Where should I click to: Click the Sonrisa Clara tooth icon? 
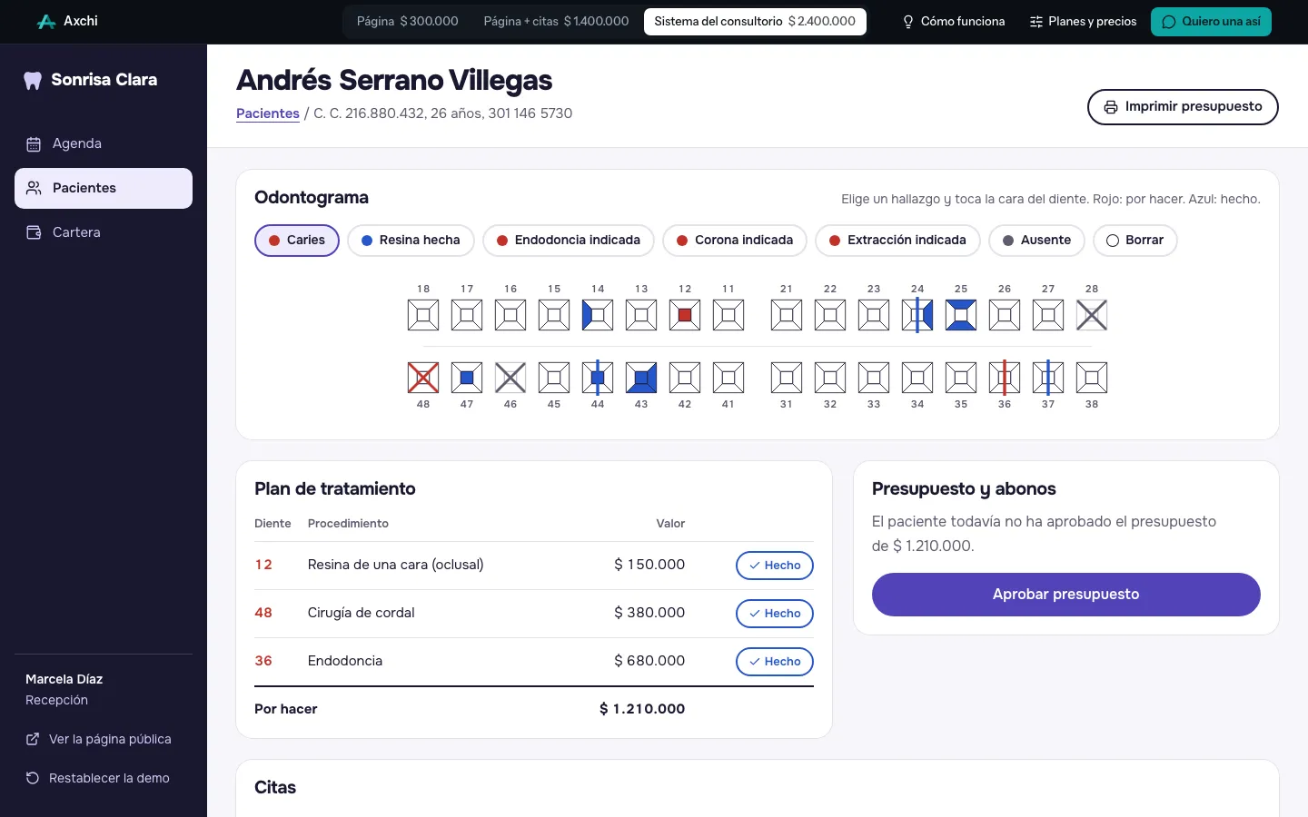tap(33, 80)
